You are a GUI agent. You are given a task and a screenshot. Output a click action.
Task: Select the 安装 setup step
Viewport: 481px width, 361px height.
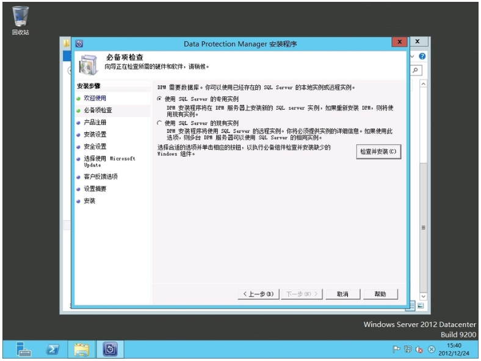coord(89,201)
